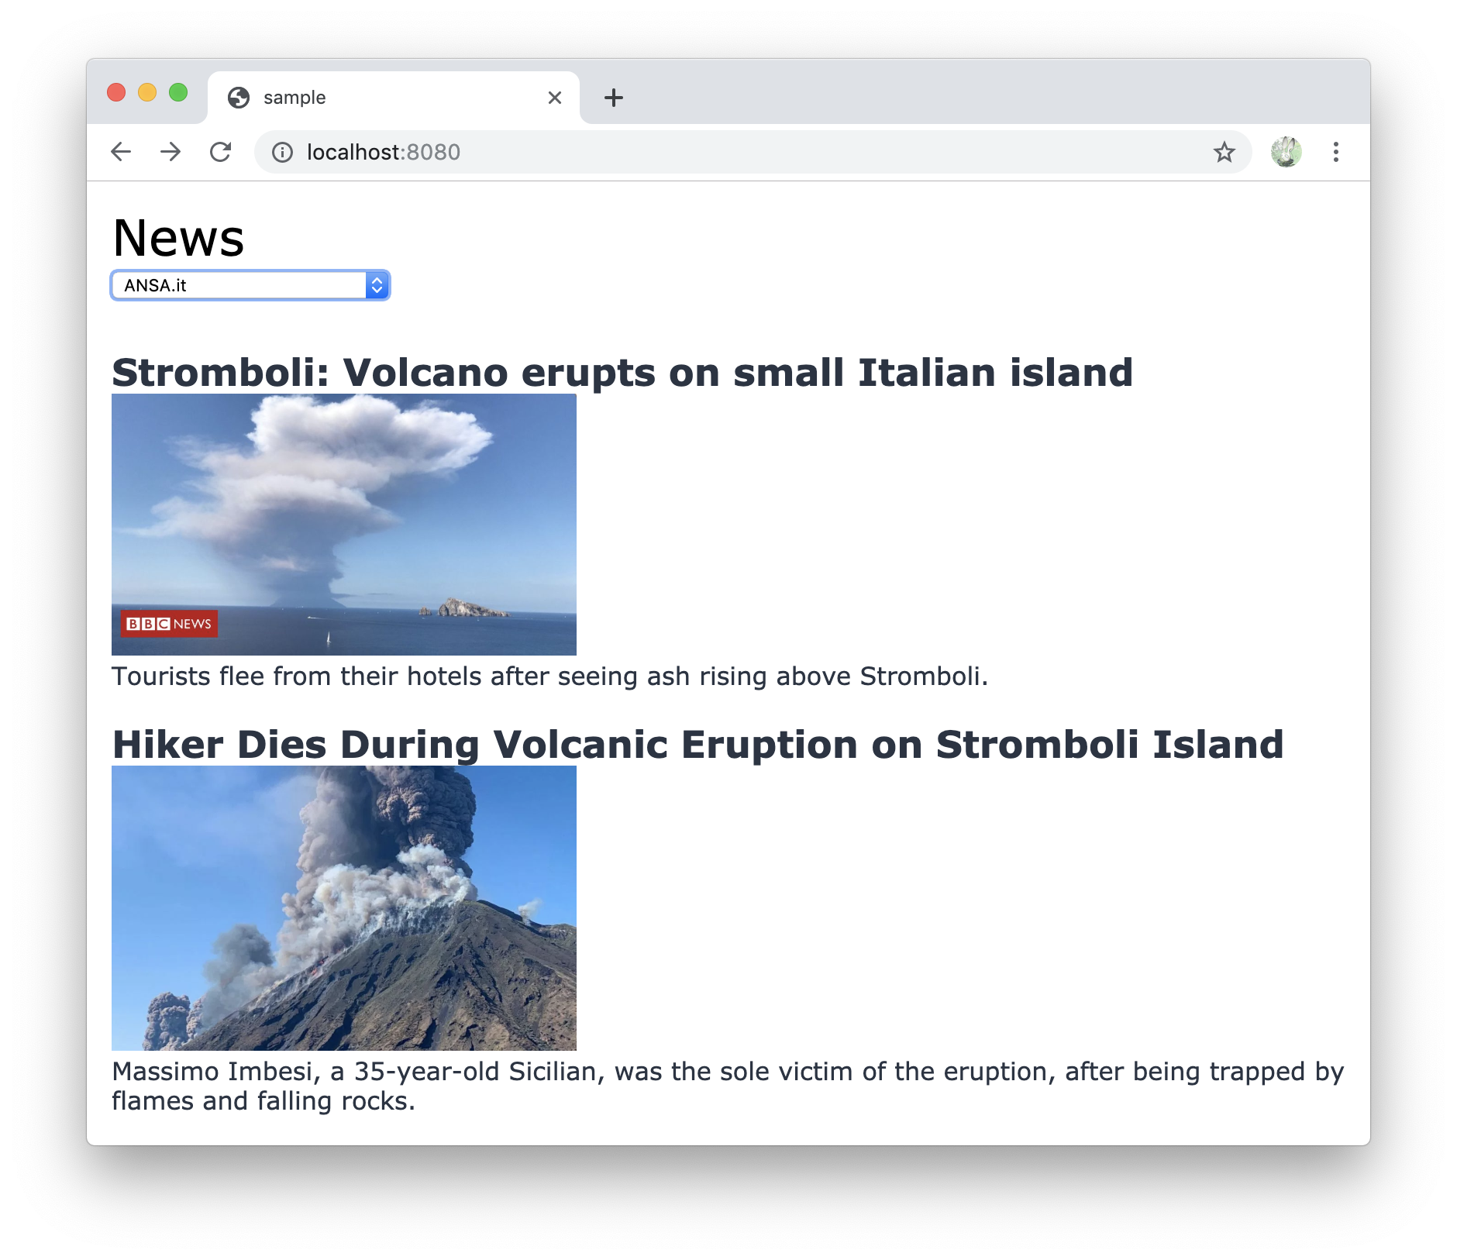Click the globe favicon on the sample tab
The image size is (1457, 1260).
[x=238, y=96]
